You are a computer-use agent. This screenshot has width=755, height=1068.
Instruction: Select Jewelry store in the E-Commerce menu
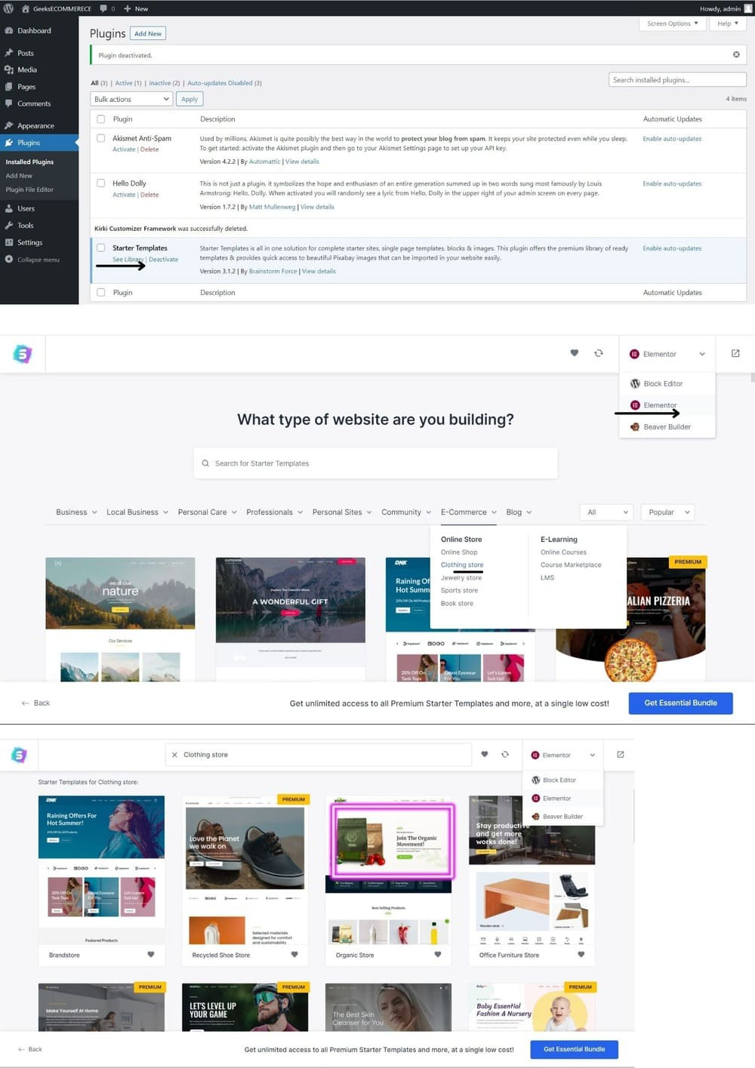[x=461, y=577]
